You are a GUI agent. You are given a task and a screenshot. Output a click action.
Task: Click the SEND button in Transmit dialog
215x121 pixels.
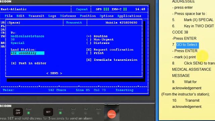tap(54, 73)
